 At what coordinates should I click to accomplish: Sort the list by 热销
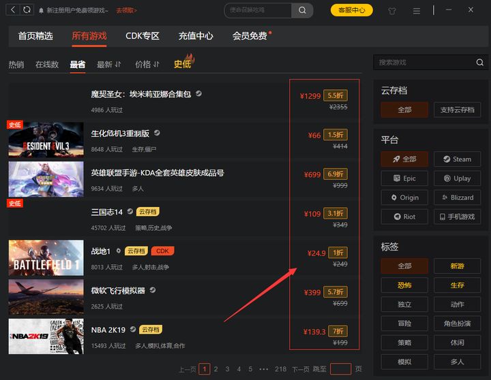tap(16, 65)
